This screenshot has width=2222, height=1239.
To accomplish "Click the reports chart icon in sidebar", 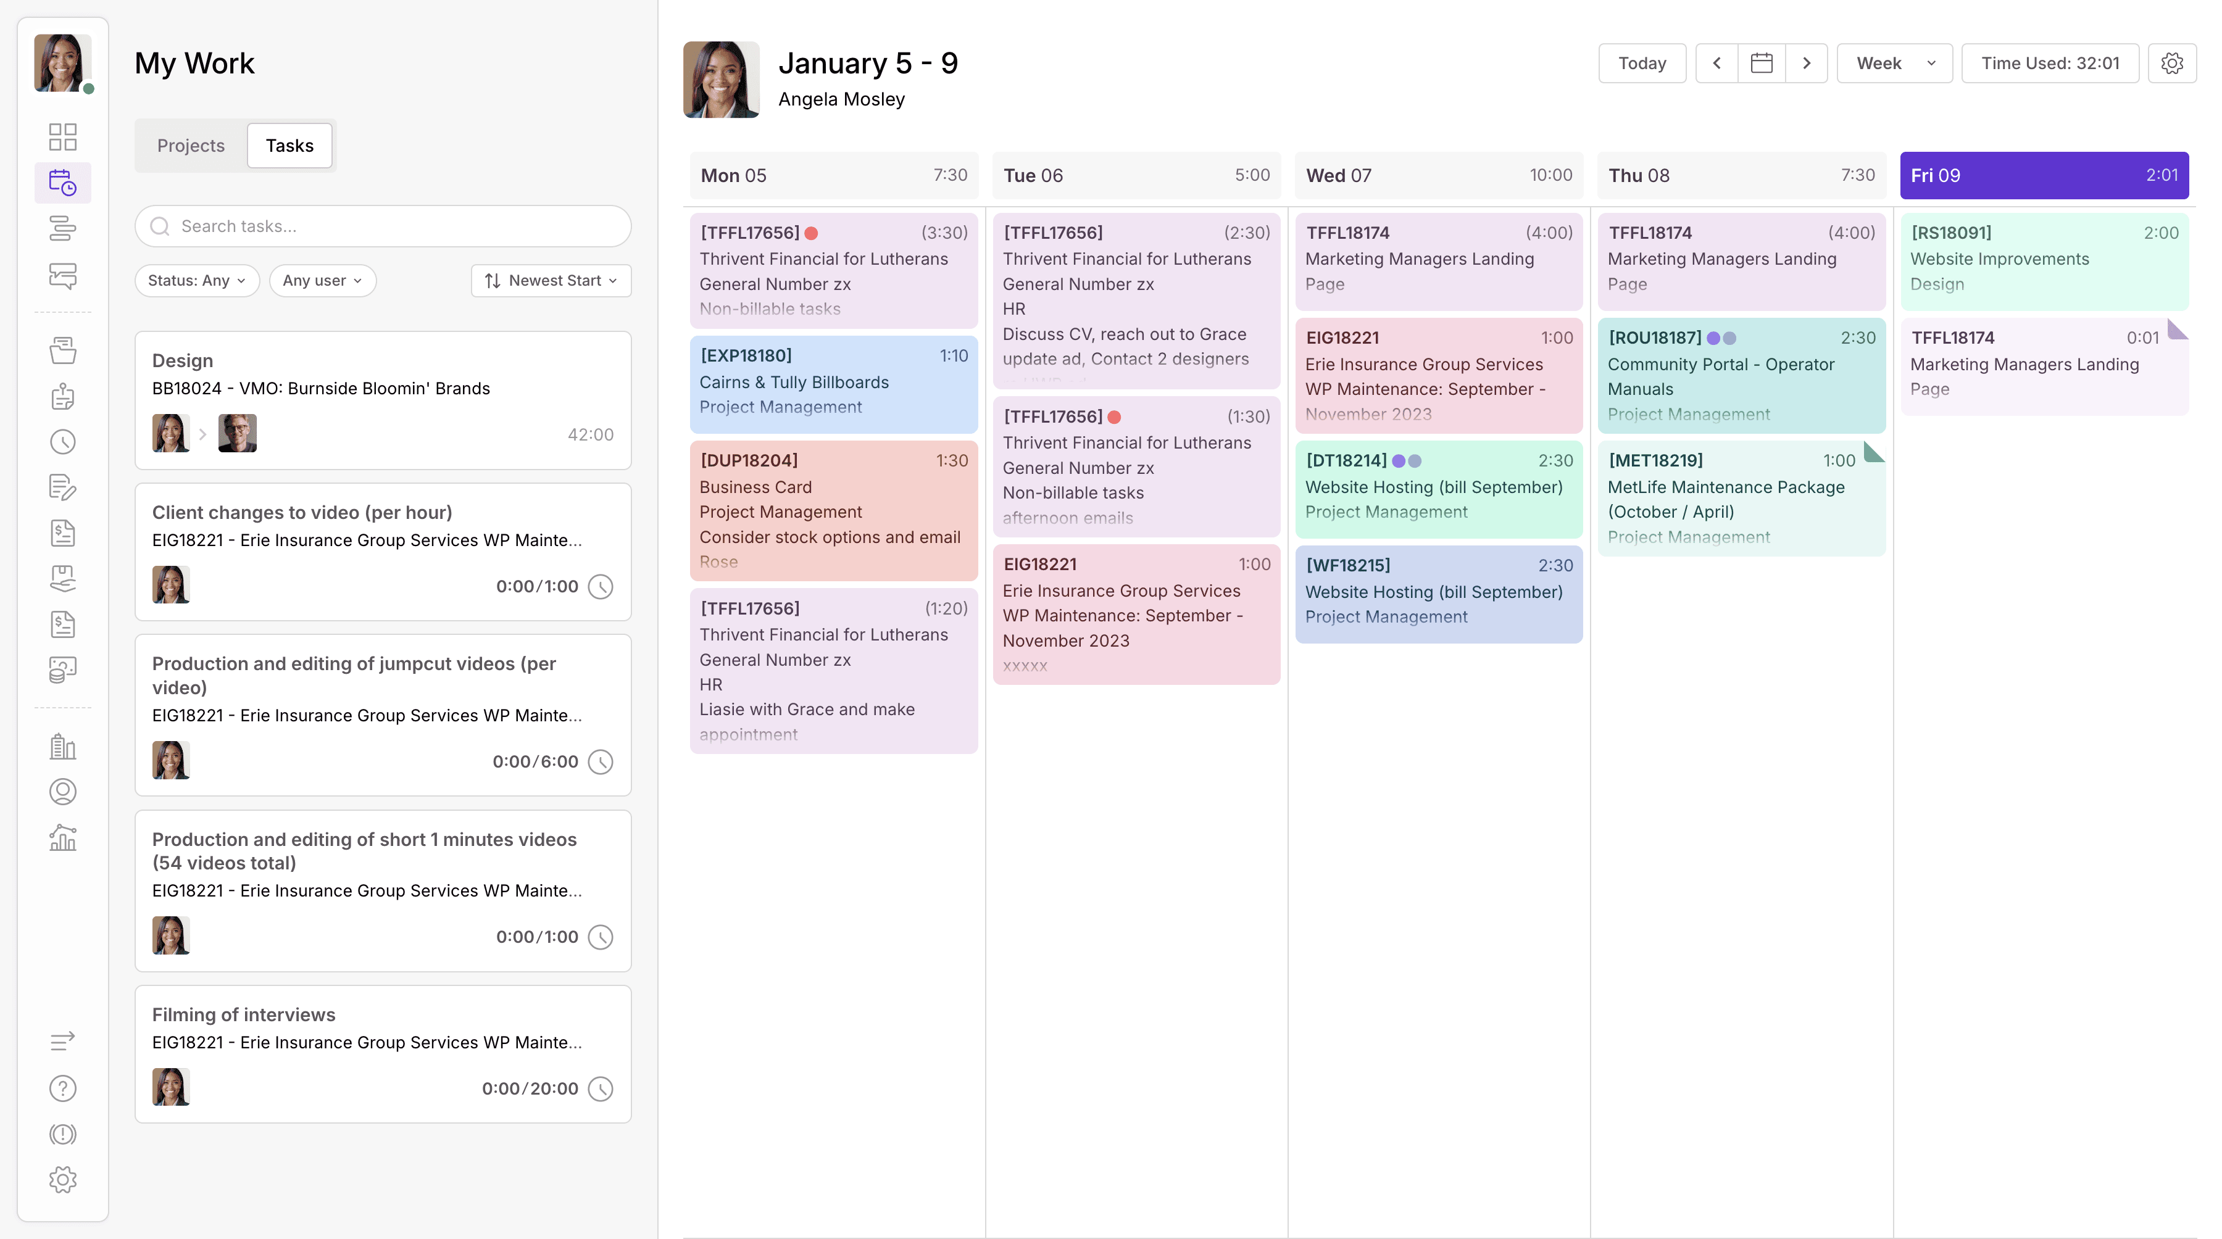I will pos(62,837).
